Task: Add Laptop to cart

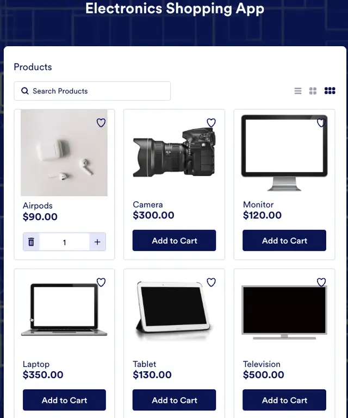Action: (64, 400)
